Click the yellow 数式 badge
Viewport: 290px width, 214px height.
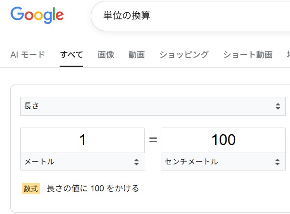point(31,188)
